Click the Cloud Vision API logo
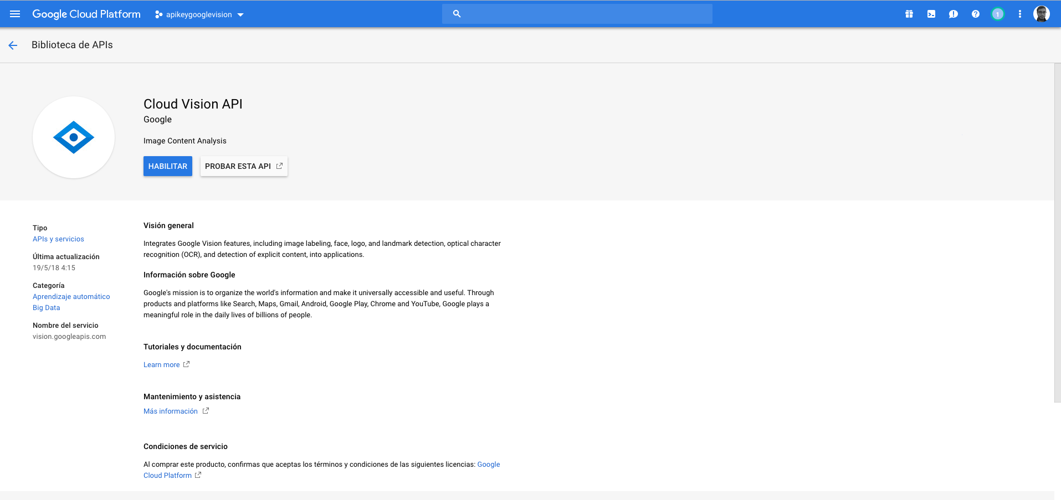This screenshot has height=500, width=1061. pyautogui.click(x=74, y=137)
